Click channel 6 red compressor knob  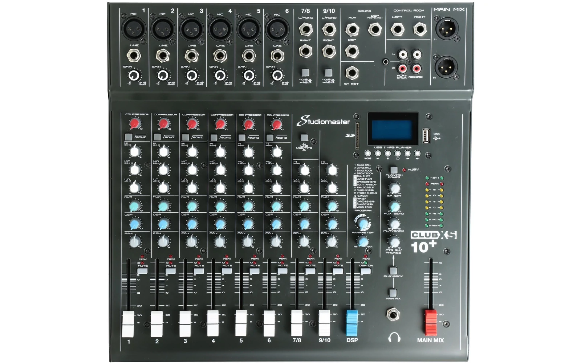point(277,125)
